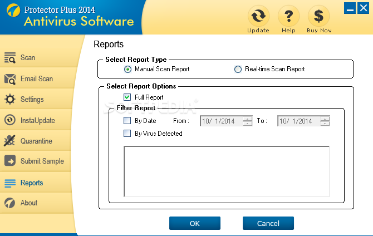Viewport: 373px width, 236px height.
Task: Switch to InstaUpdate section label
Action: 38,120
